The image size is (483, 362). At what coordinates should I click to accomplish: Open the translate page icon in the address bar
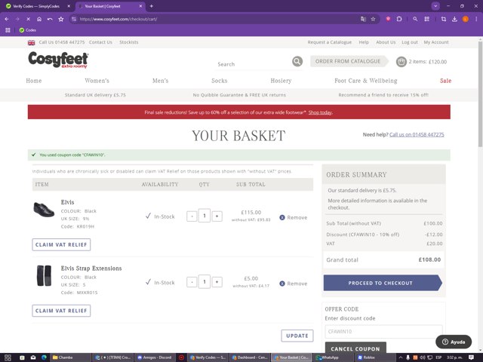tap(363, 19)
